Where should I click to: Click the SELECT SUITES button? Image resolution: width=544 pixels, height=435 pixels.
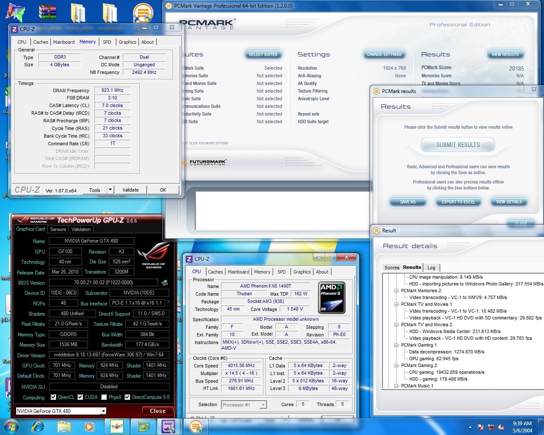[263, 54]
